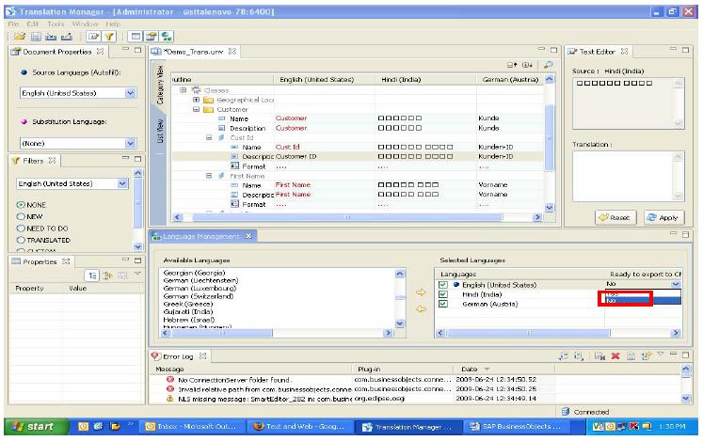Switch to Inbox Microsoft Outlook taskbar button

click(192, 427)
